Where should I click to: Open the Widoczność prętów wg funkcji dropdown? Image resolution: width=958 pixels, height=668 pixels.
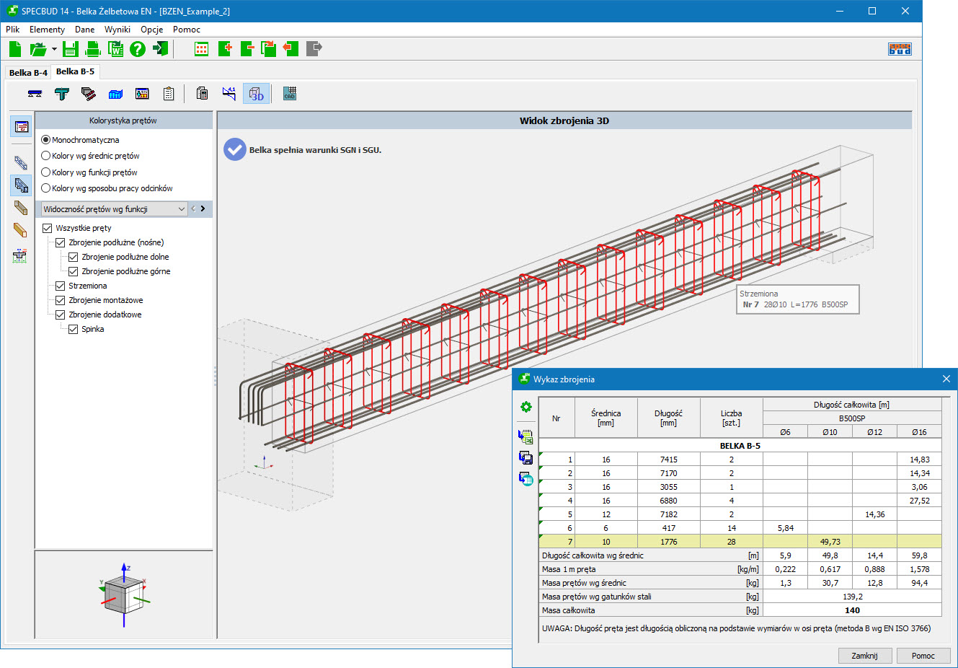click(112, 209)
